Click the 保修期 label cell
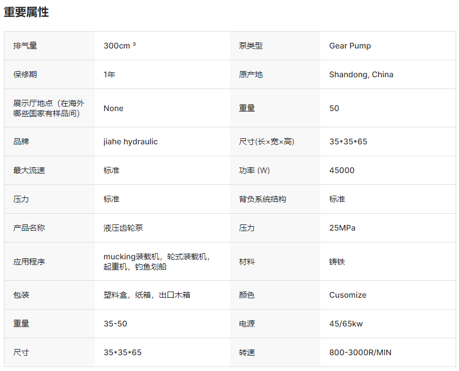The width and height of the screenshot is (459, 371). pyautogui.click(x=25, y=74)
